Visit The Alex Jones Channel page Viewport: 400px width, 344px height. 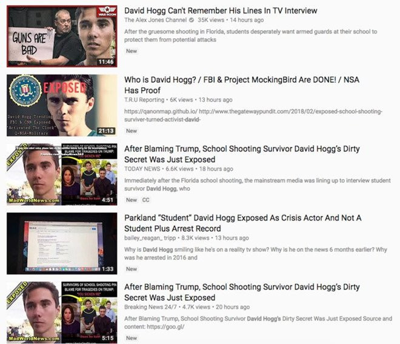pyautogui.click(x=155, y=20)
